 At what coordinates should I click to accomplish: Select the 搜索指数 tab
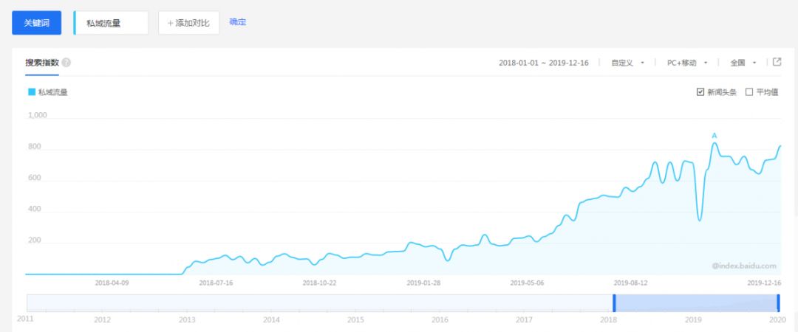[x=42, y=63]
